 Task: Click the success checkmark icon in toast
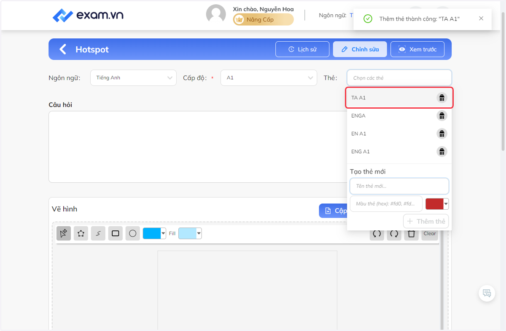coord(368,19)
